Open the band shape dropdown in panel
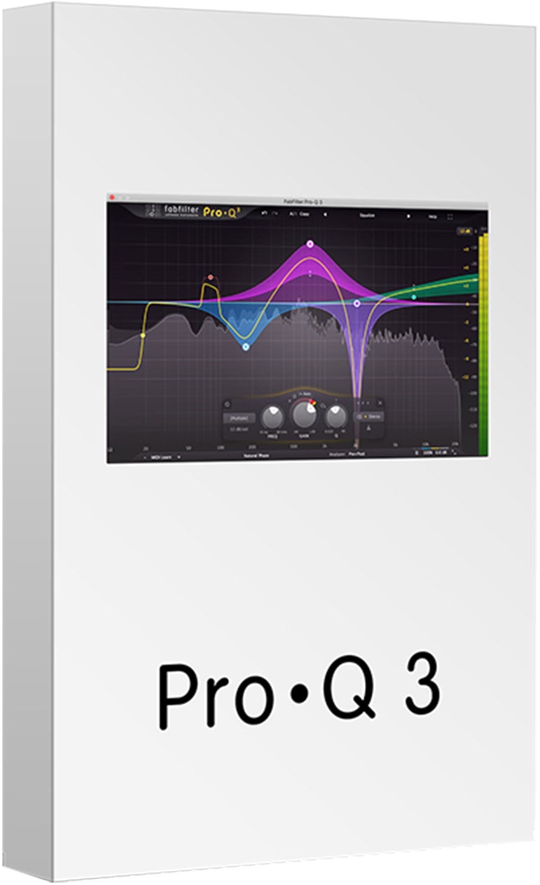This screenshot has width=540, height=885. click(x=239, y=418)
